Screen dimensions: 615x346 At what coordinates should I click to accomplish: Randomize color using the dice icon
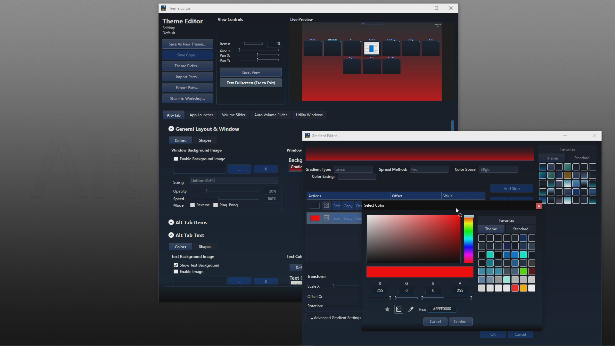pos(398,309)
